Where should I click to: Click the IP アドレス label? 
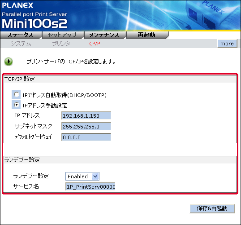tap(27, 115)
